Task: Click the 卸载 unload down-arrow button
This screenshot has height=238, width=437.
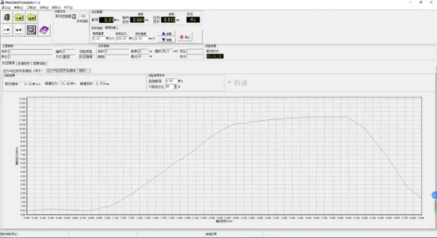Action: pos(167,39)
